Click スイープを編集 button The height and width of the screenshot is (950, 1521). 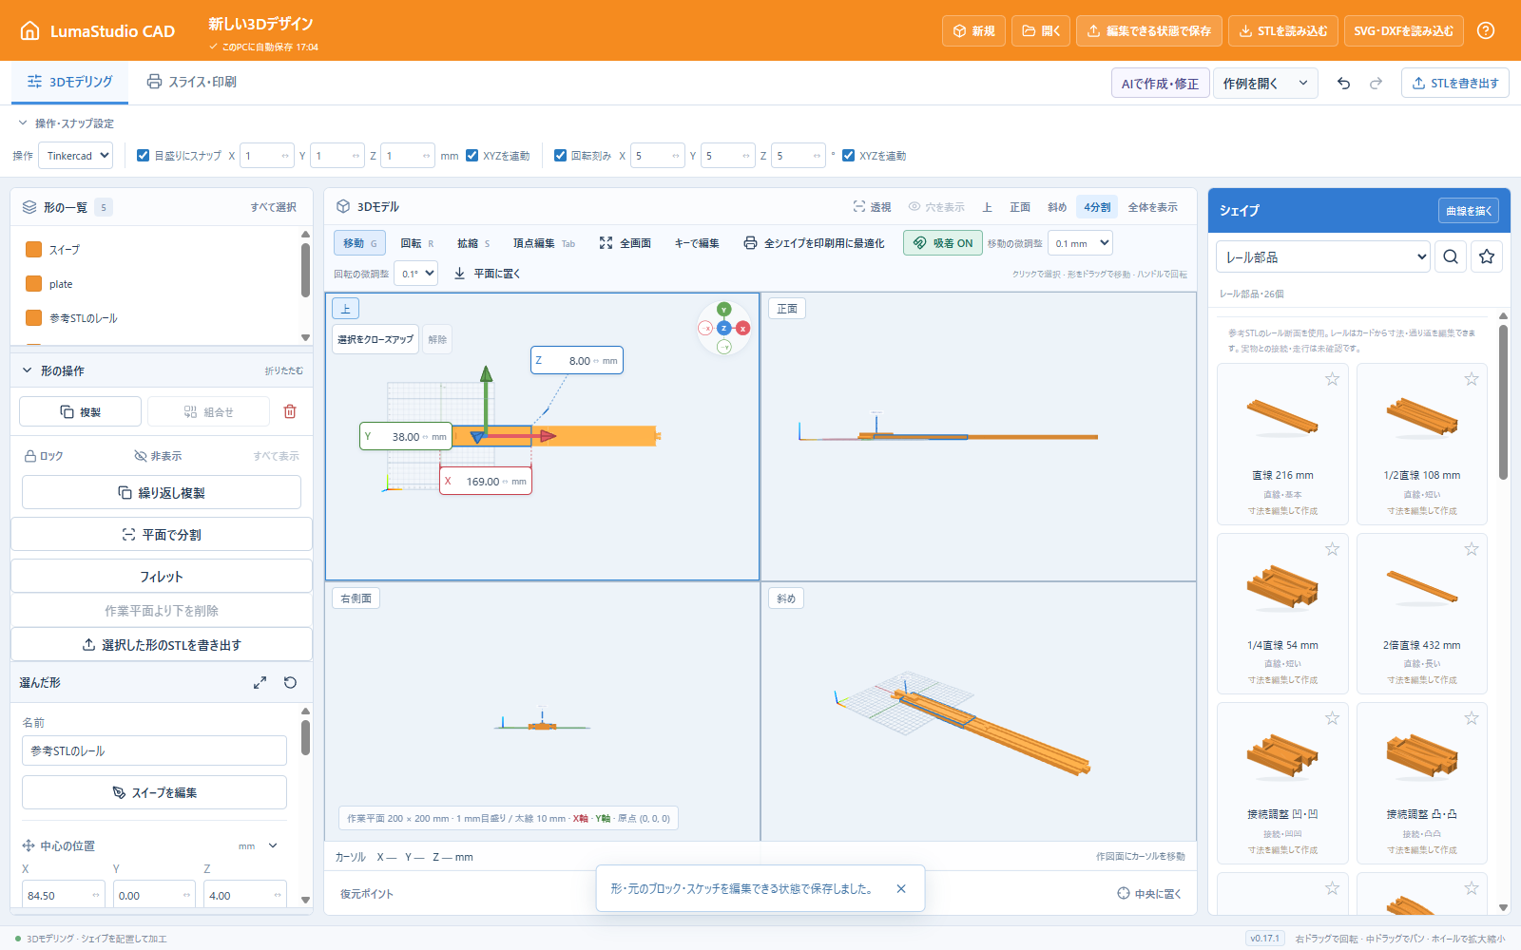(154, 792)
